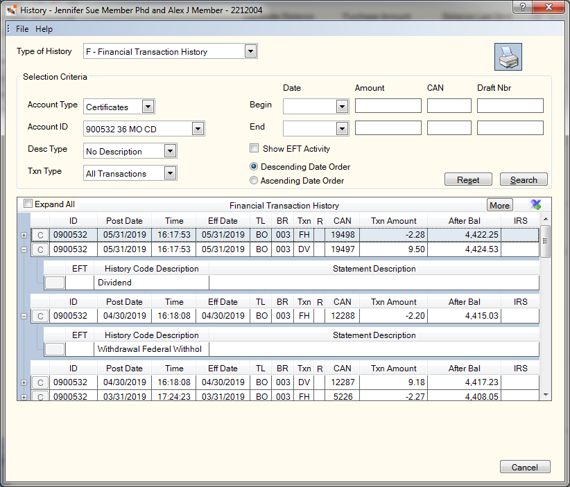
Task: Open the File menu
Action: point(22,29)
